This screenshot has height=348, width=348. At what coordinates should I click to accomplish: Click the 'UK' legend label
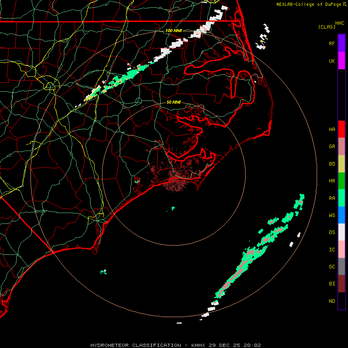point(332,61)
